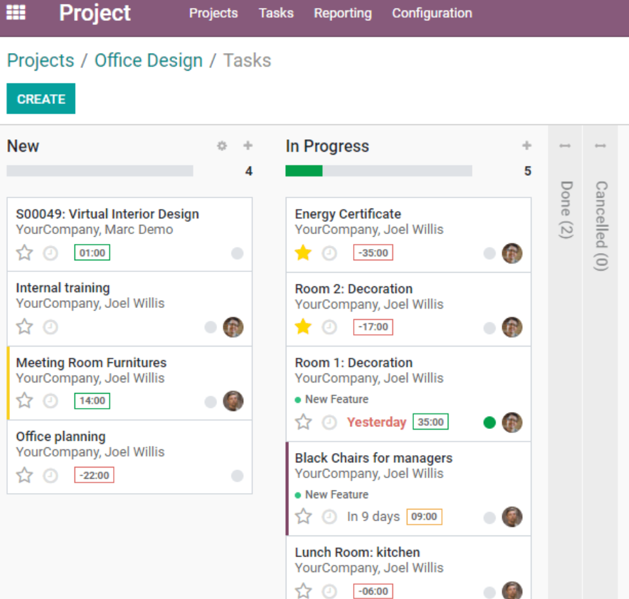The image size is (629, 599).
Task: Click clock activity icon on Energy Certificate
Action: [x=330, y=253]
